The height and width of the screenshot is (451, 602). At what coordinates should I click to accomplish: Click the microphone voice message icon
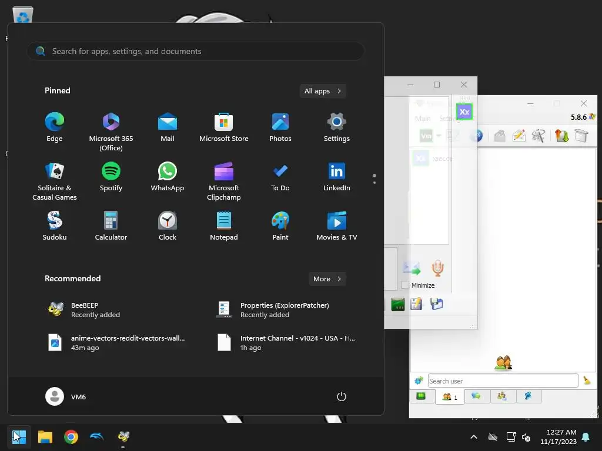(x=437, y=268)
